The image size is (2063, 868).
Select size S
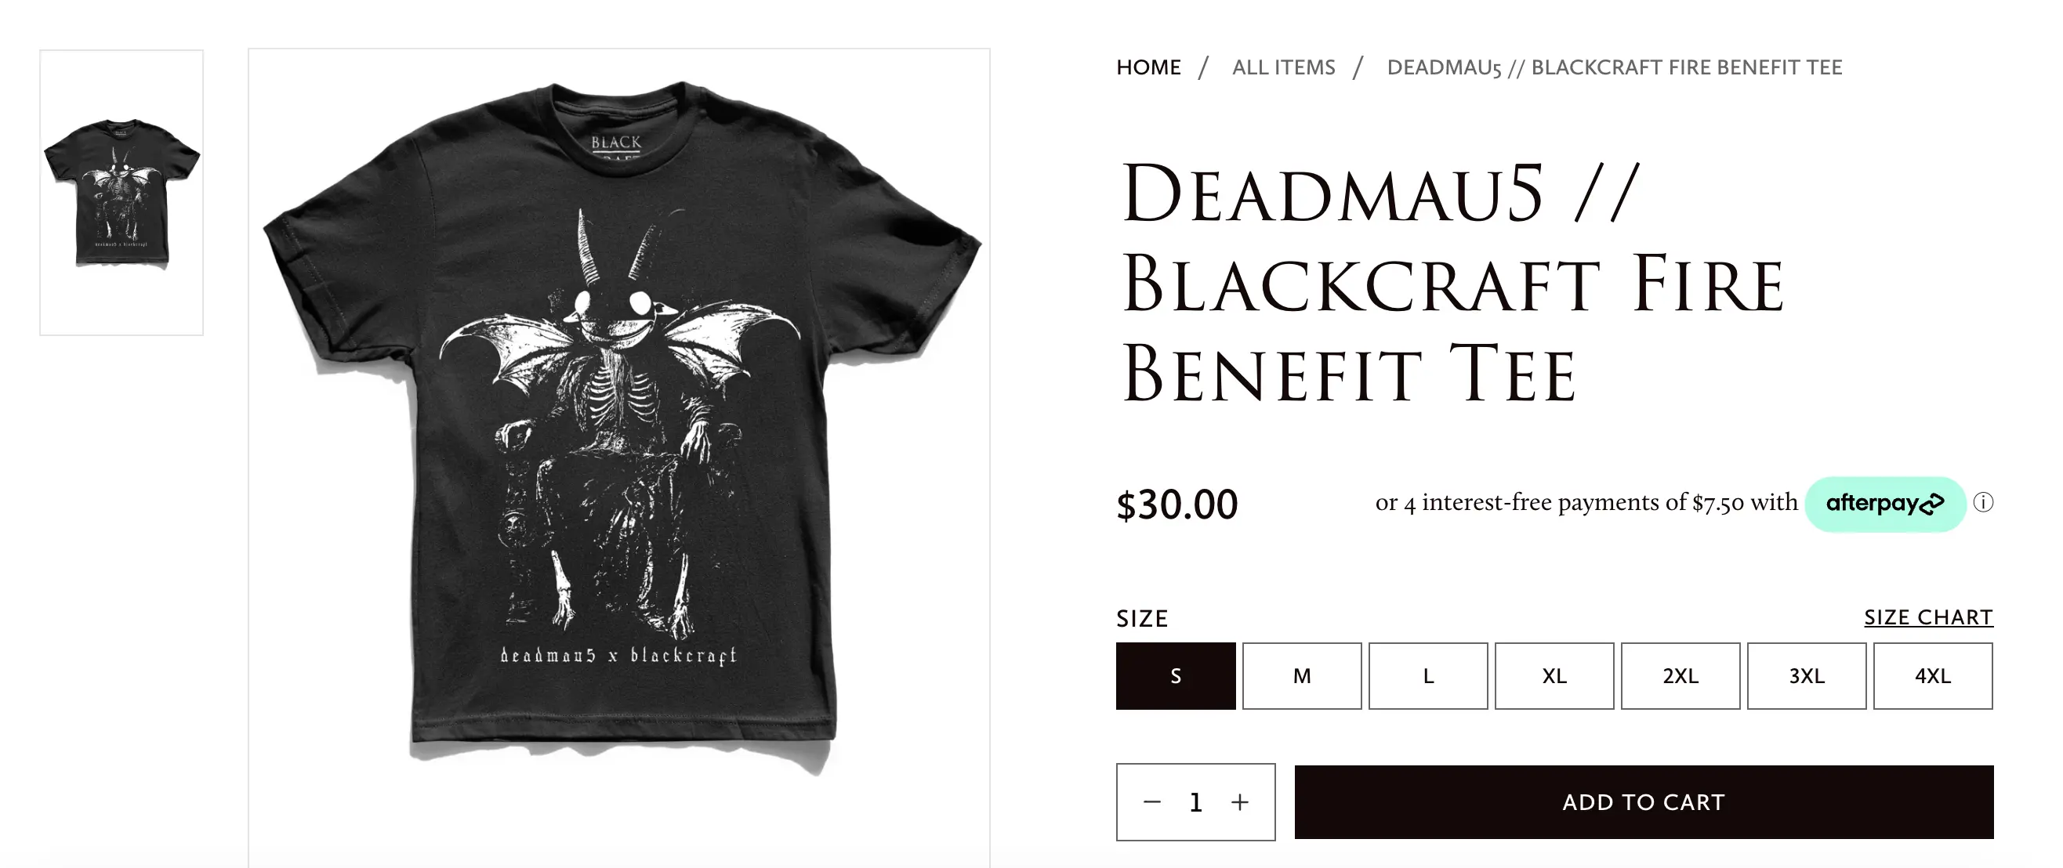(1176, 676)
